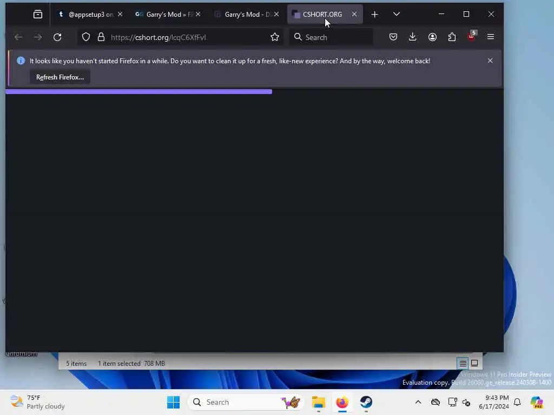Reload the current page

(57, 37)
